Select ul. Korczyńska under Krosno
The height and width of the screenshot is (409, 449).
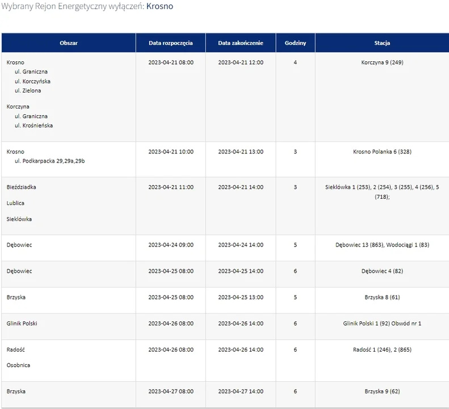tap(33, 81)
